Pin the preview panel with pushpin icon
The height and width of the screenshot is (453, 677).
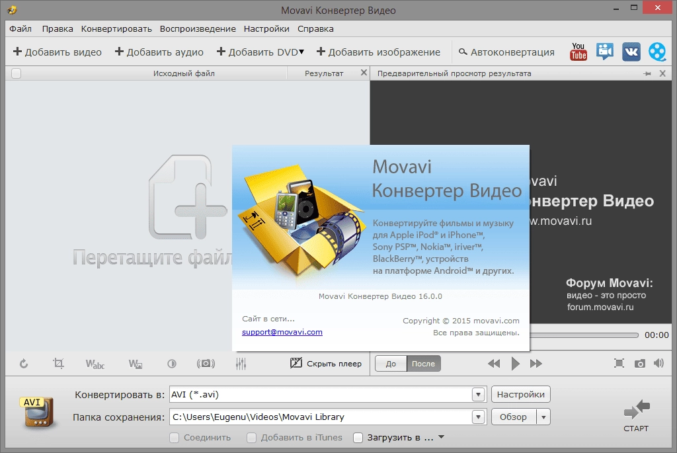[647, 74]
